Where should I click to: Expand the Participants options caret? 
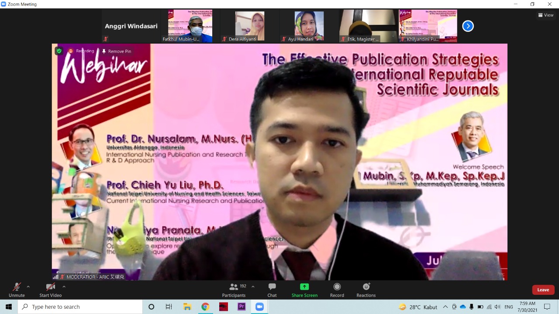(253, 287)
